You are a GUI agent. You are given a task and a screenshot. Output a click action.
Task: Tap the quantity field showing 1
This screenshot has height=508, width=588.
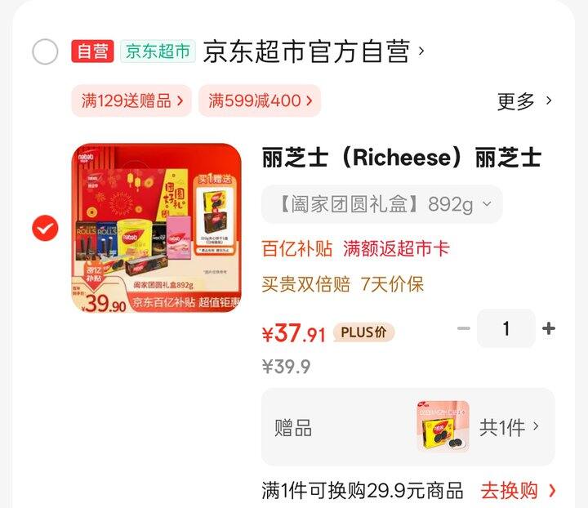[x=506, y=328]
